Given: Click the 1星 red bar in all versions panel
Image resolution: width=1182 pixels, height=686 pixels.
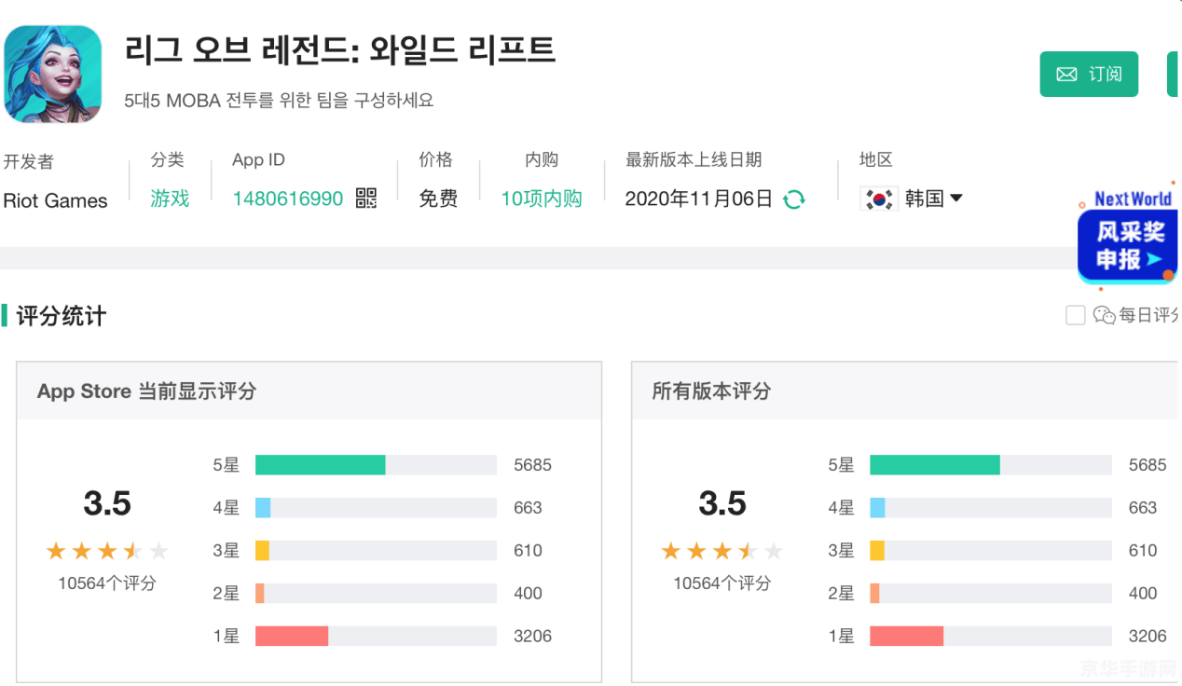Looking at the screenshot, I should pos(906,636).
